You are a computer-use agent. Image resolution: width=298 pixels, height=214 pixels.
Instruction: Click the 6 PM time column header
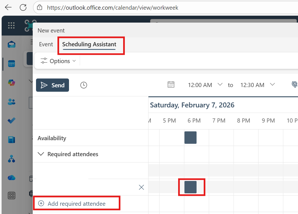pos(194,121)
